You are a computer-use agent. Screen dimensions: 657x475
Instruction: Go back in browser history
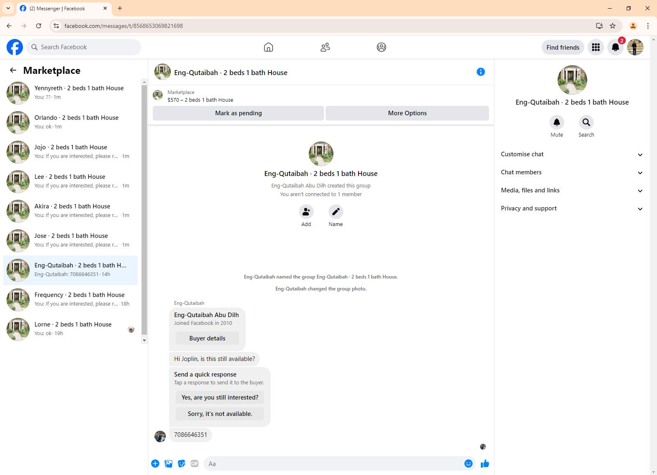[x=9, y=26]
